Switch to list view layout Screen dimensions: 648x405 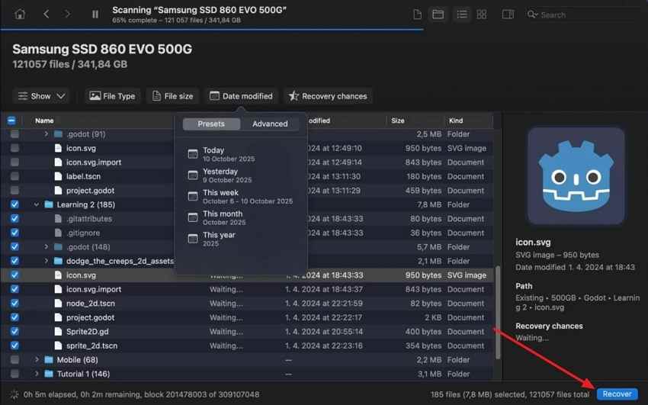(x=462, y=15)
